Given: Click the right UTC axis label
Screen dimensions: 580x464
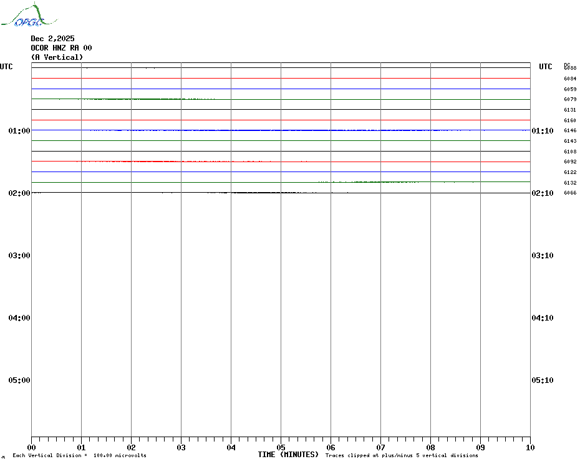Looking at the screenshot, I should [546, 67].
